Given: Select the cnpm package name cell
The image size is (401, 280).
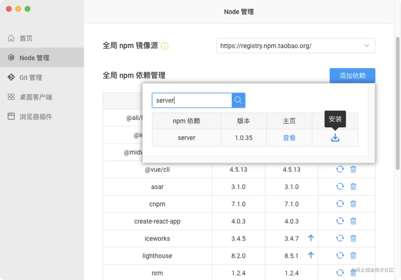Looking at the screenshot, I should tap(157, 204).
